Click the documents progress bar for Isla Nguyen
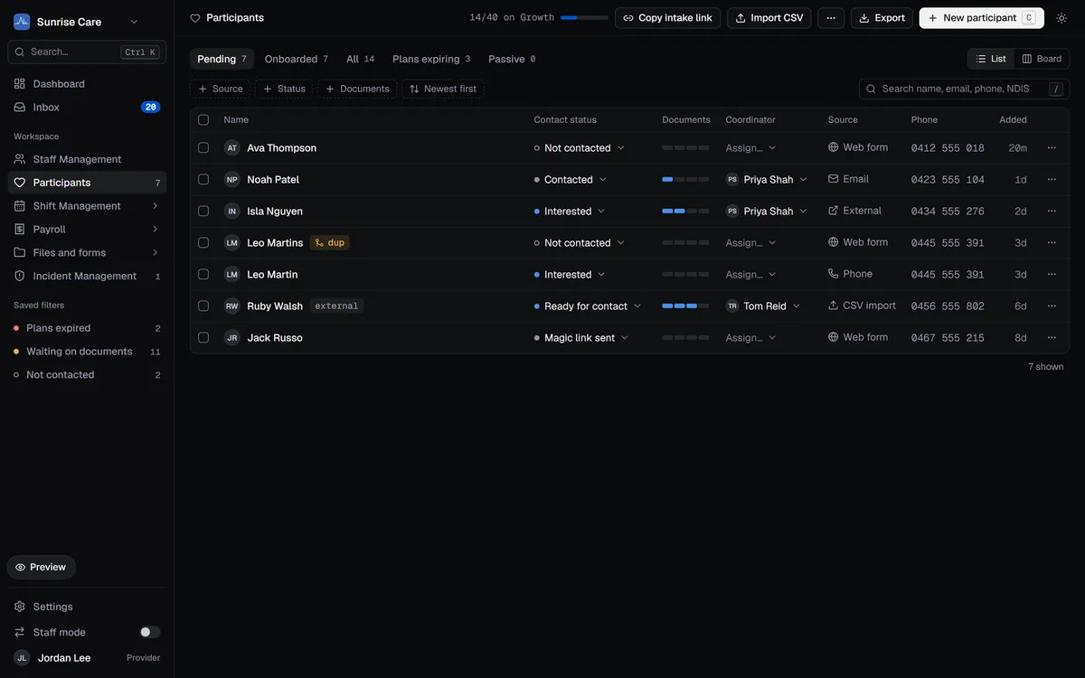Screen dimensions: 1085x678 point(685,212)
